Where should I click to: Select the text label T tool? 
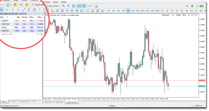(x=40, y=10)
